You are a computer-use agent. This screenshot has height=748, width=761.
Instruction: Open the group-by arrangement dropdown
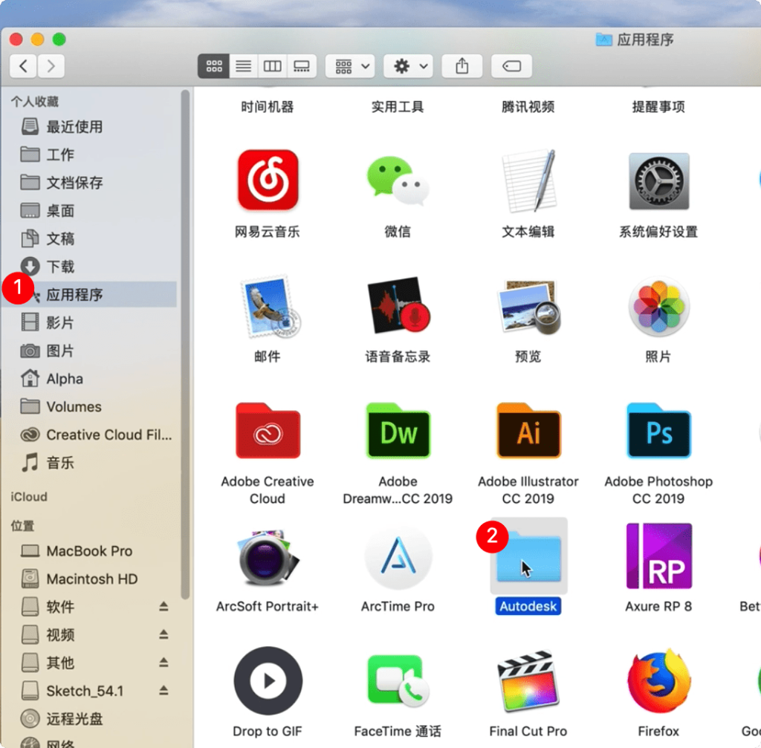point(349,66)
